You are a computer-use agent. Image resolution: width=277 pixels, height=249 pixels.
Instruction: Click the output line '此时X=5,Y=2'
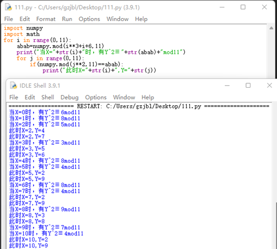coord(27,173)
